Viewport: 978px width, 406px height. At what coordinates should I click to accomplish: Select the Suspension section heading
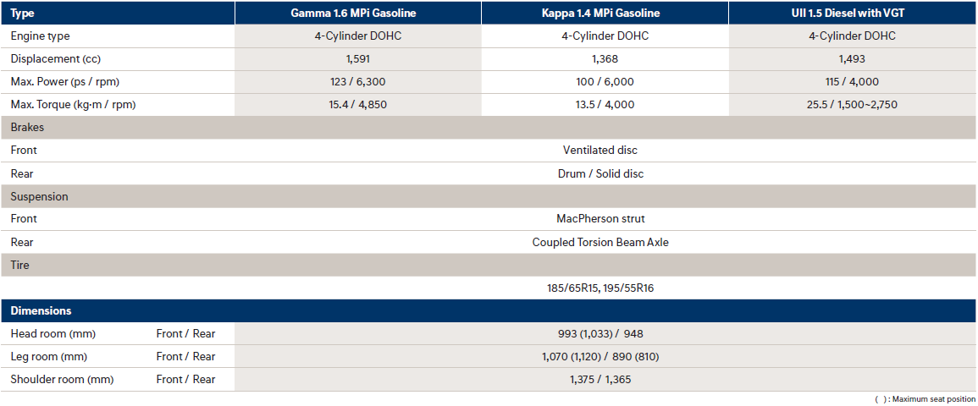(40, 196)
